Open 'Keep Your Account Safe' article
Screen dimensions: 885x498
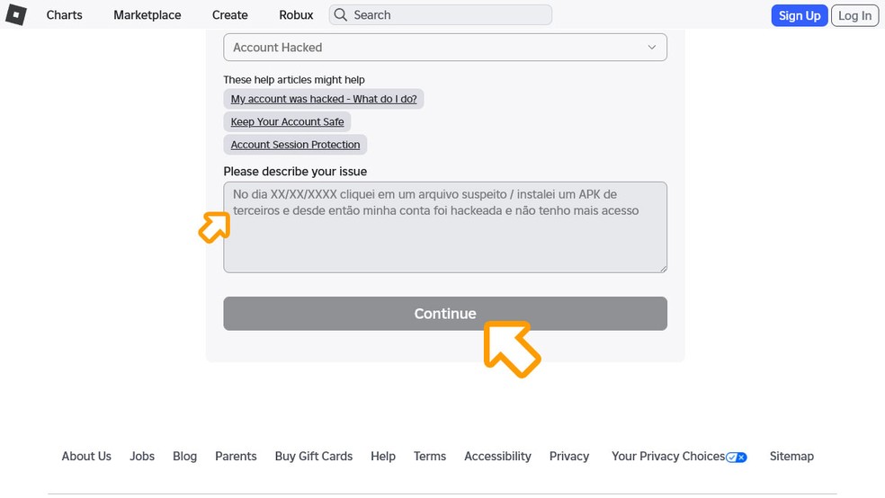click(x=288, y=121)
